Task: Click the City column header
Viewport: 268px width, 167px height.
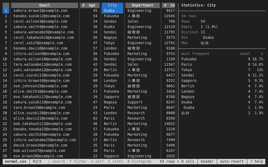Action: click(x=112, y=5)
